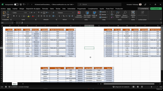Image resolution: width=163 pixels, height=91 pixels.
Task: Expand the Name Box dropdown arrow
Action: (x=12, y=23)
